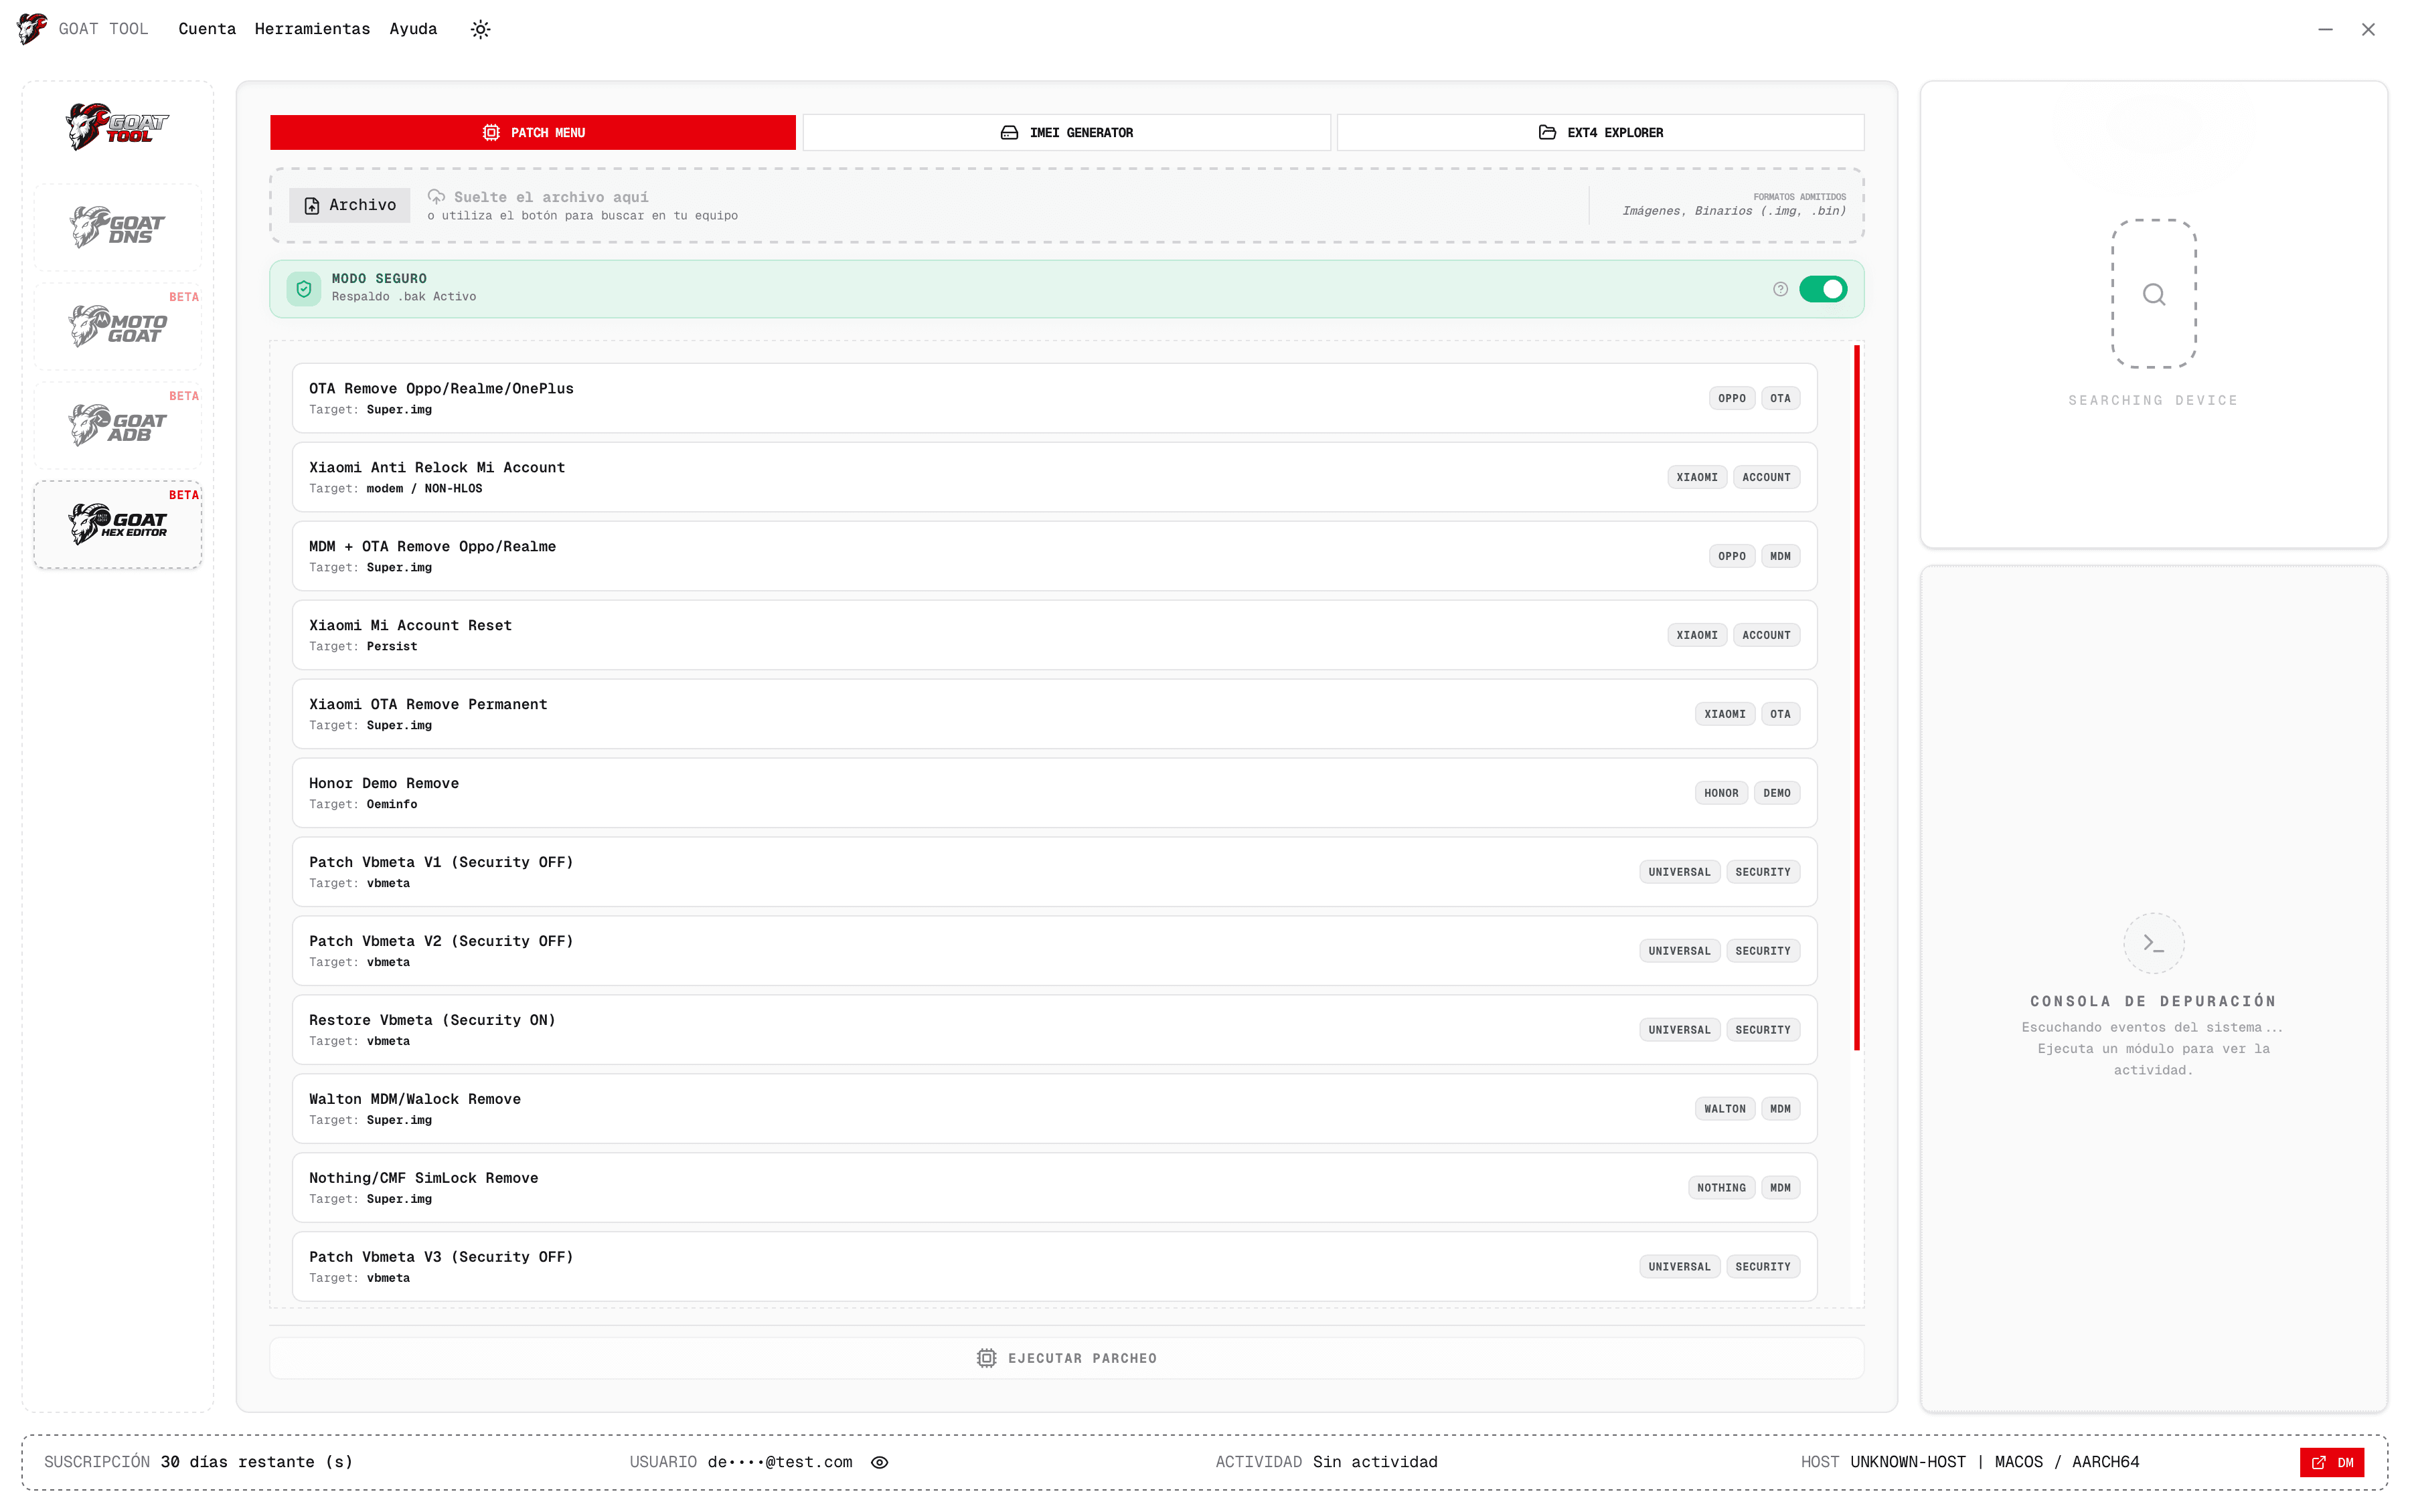2410x1512 pixels.
Task: Click the subscription 30 días restante text
Action: 257,1462
